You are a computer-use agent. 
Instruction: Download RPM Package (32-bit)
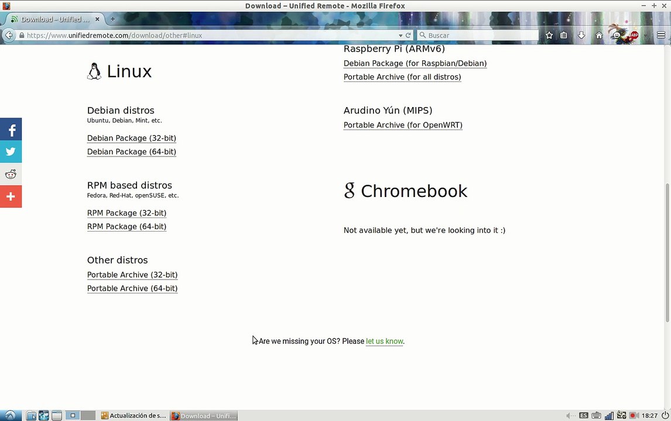point(126,213)
